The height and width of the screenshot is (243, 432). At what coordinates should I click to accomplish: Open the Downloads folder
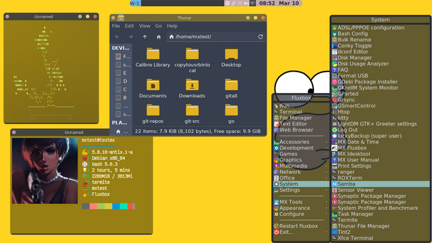192,88
